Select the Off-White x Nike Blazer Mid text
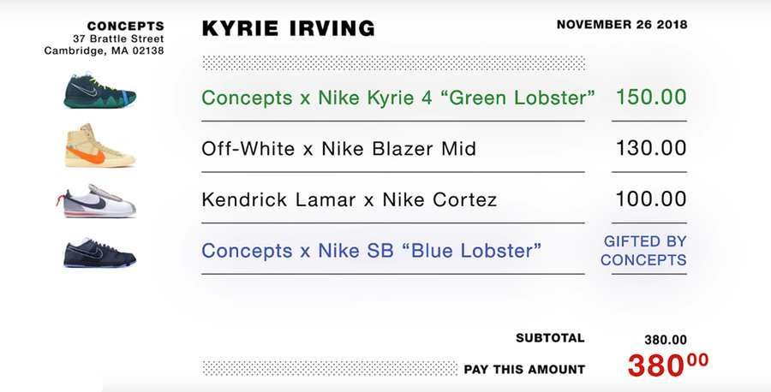Image resolution: width=771 pixels, height=392 pixels. pos(338,149)
